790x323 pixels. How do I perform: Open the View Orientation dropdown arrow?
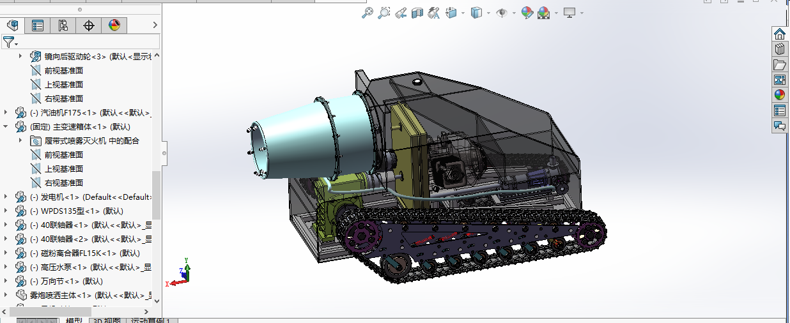point(462,13)
